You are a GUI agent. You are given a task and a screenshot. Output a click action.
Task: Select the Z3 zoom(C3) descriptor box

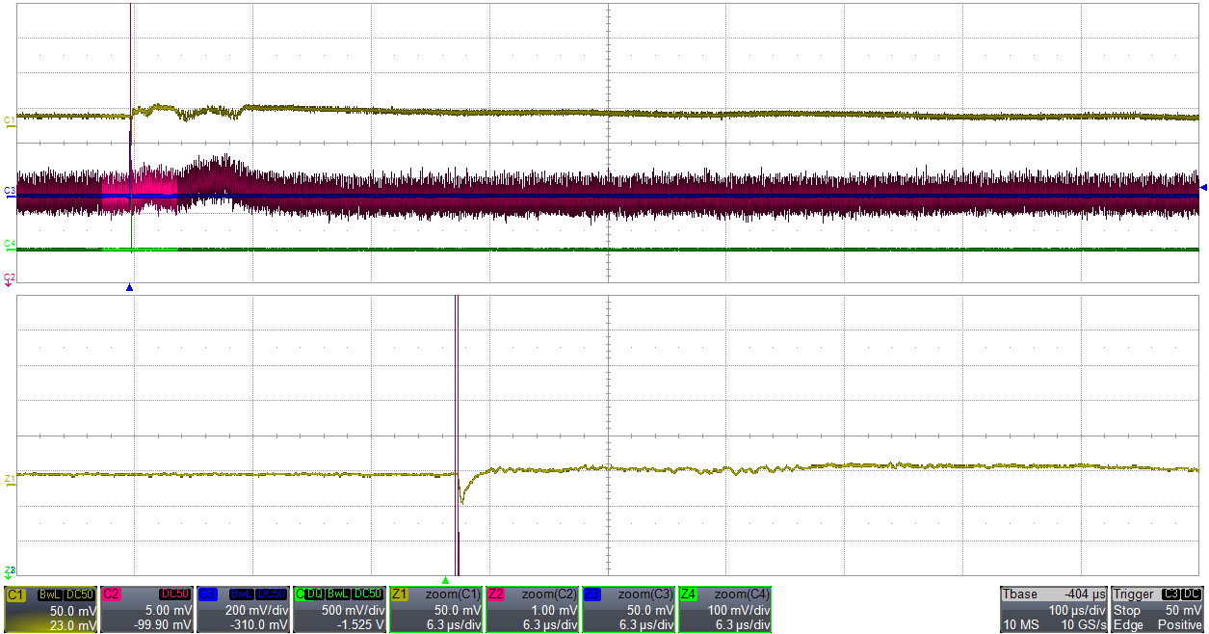click(x=628, y=609)
